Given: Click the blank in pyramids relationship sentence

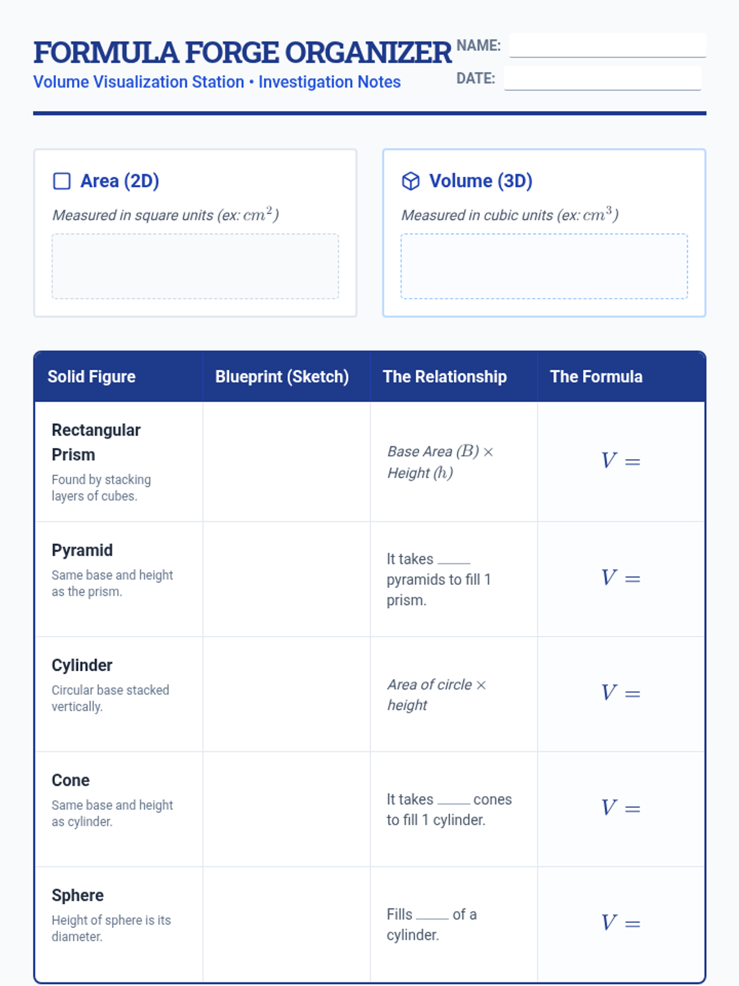Looking at the screenshot, I should point(454,560).
